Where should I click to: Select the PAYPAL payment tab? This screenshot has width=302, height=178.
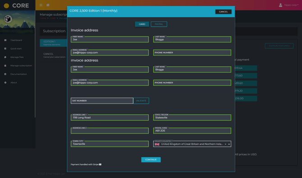159,24
